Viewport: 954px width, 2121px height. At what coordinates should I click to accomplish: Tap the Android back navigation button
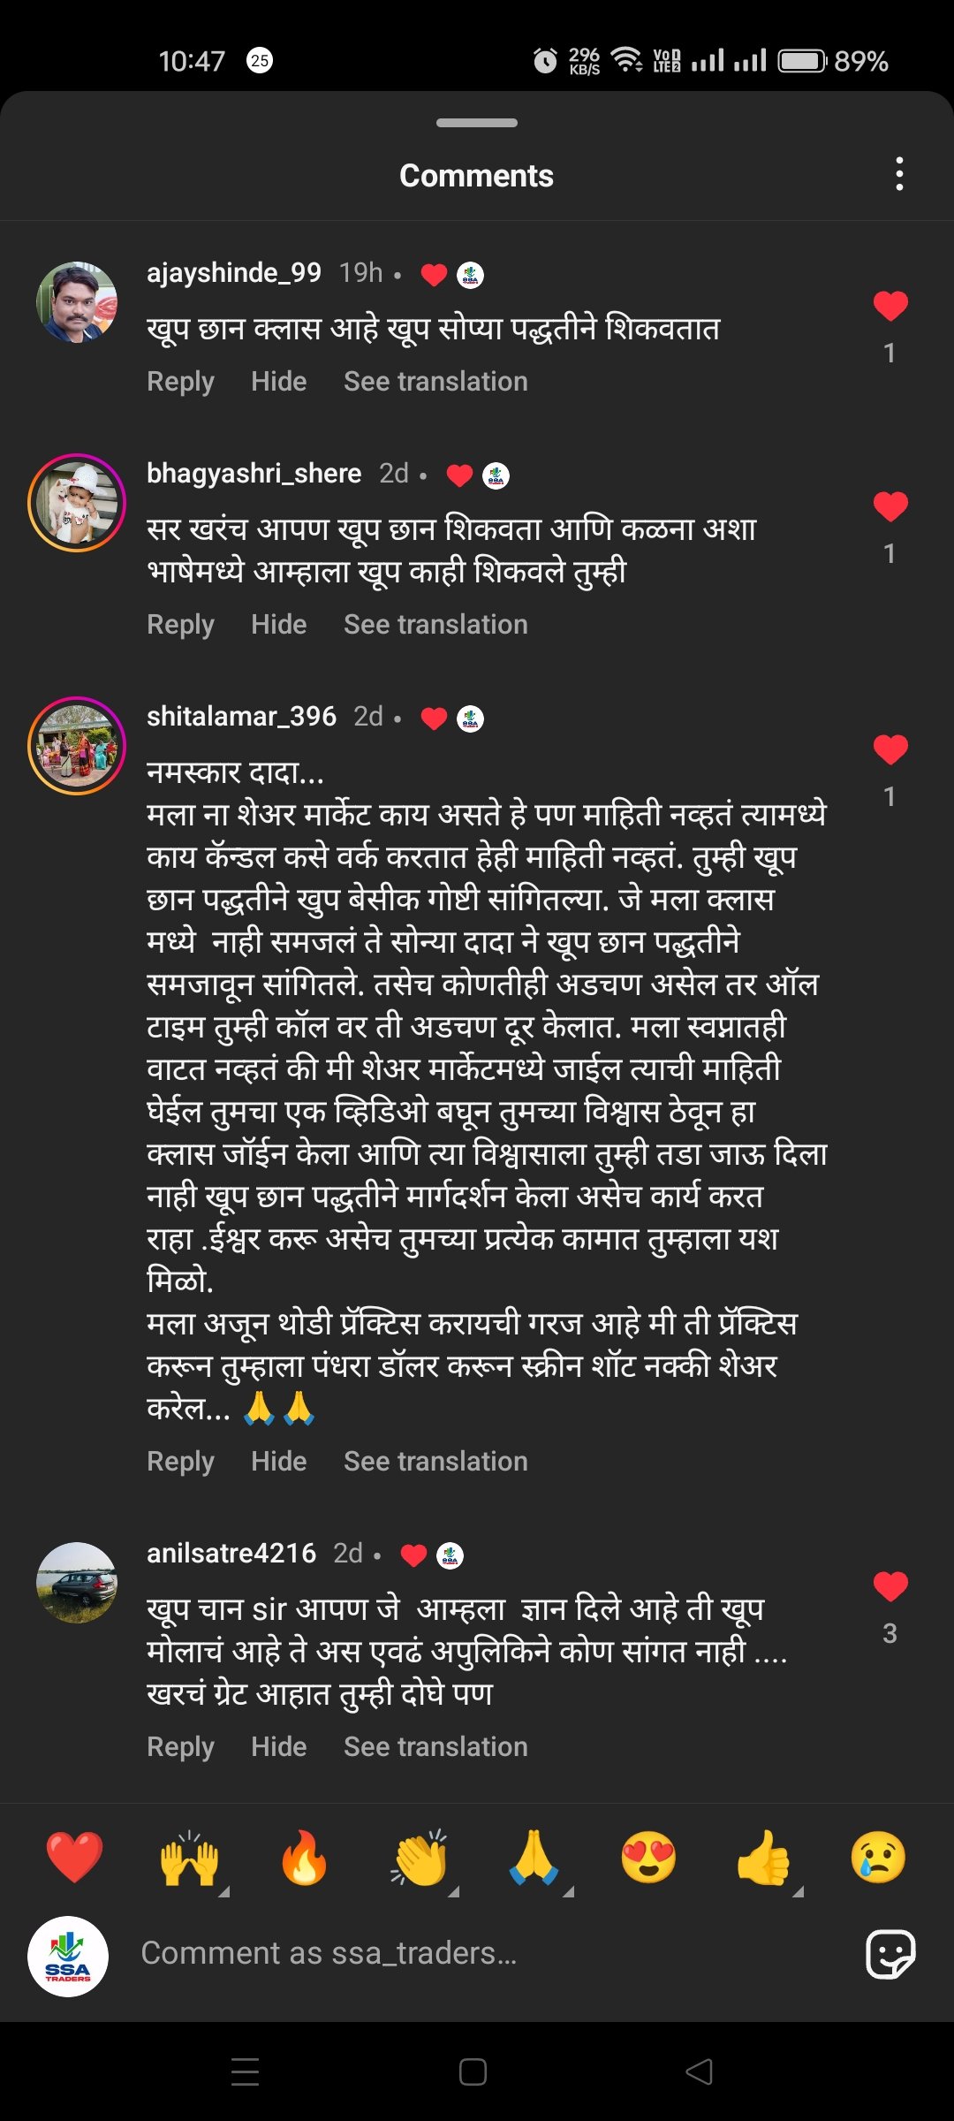coord(700,2072)
